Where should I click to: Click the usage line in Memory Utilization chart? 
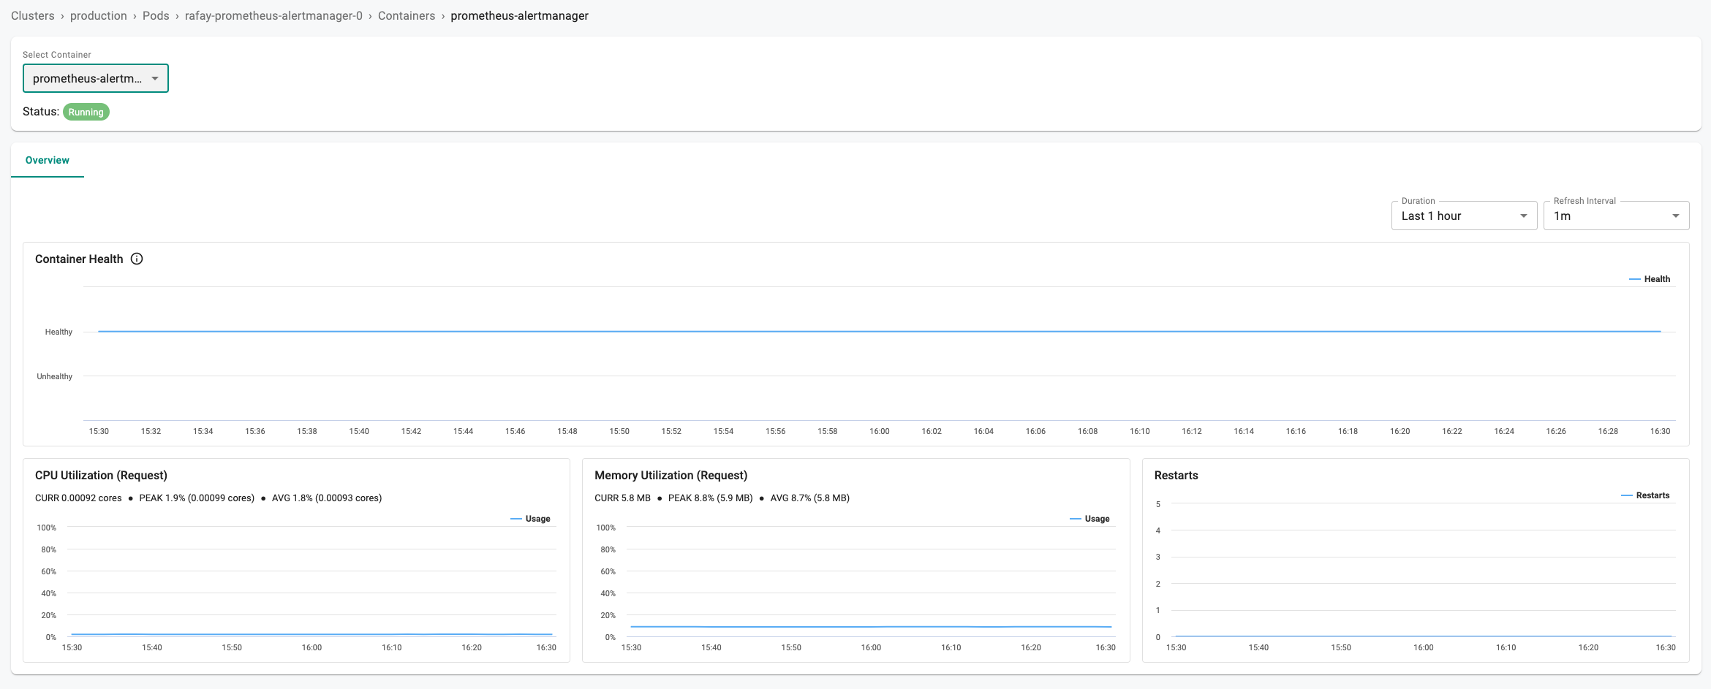[871, 627]
